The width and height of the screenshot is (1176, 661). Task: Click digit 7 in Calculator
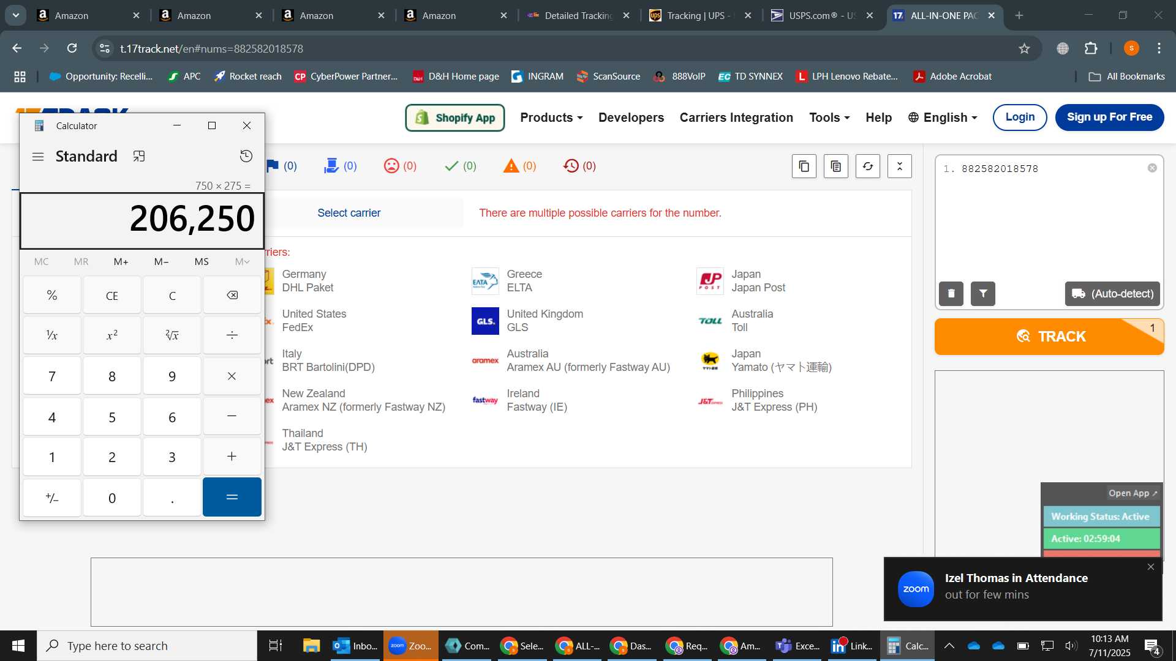pyautogui.click(x=52, y=376)
